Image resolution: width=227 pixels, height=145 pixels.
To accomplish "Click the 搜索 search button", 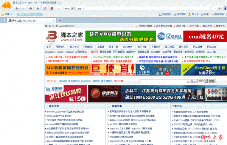I will (212, 81).
